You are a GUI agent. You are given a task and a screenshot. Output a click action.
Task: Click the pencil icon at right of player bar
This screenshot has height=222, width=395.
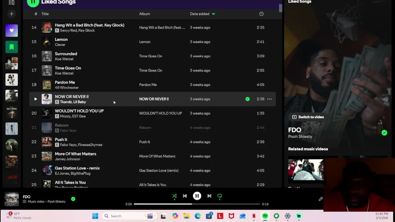321,199
